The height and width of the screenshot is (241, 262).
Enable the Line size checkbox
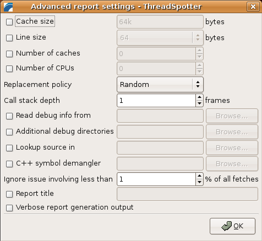pyautogui.click(x=9, y=38)
